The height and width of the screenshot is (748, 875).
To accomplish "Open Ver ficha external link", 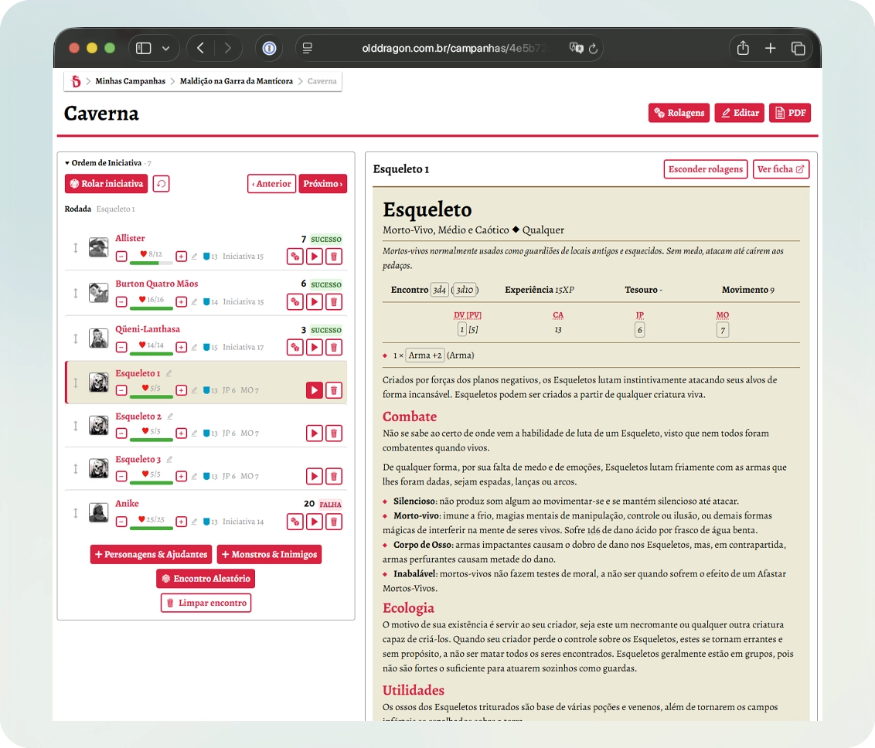I will click(x=781, y=169).
